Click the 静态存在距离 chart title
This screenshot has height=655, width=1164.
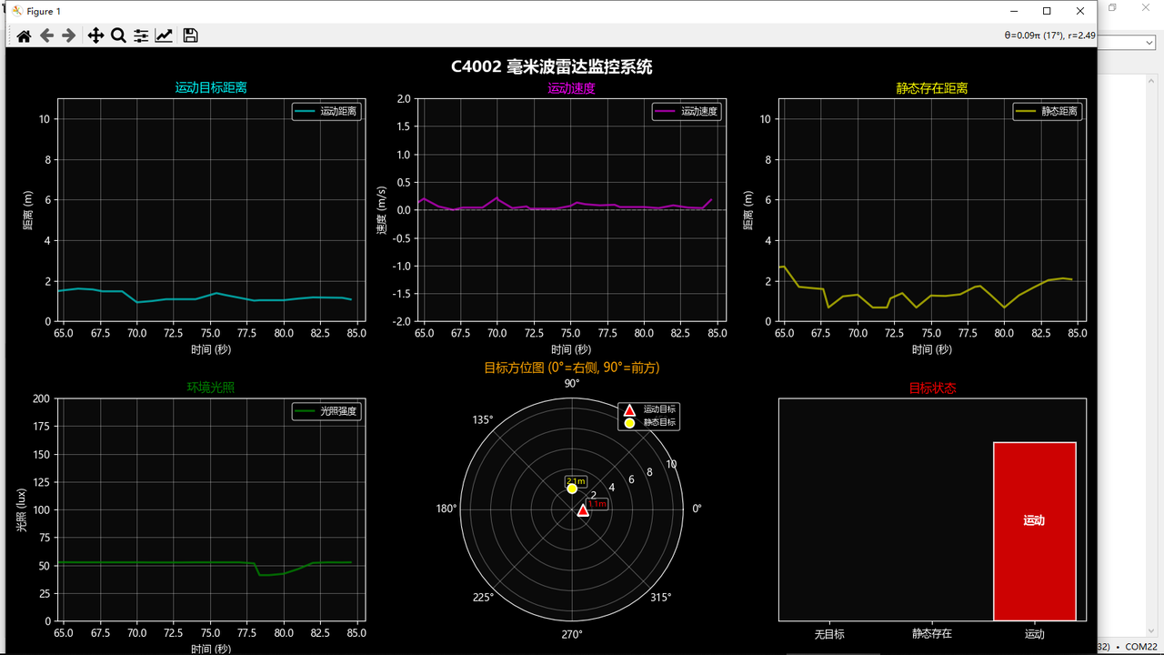(x=931, y=88)
